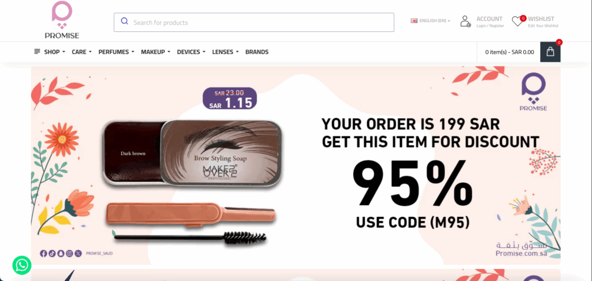Expand the English (EN) language dropdown
592x281 pixels.
point(430,21)
